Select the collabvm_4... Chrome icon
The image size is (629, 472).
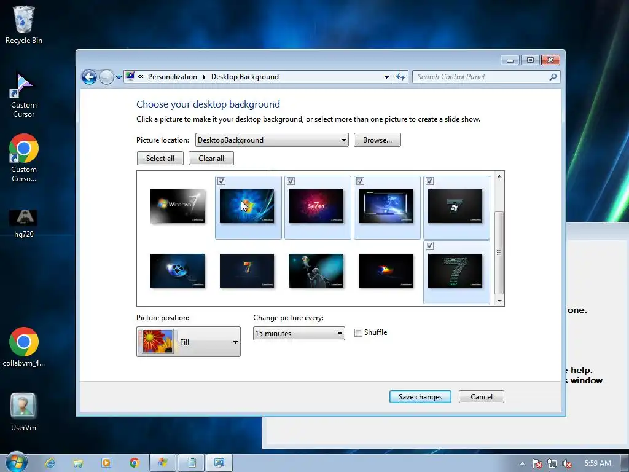click(x=24, y=347)
